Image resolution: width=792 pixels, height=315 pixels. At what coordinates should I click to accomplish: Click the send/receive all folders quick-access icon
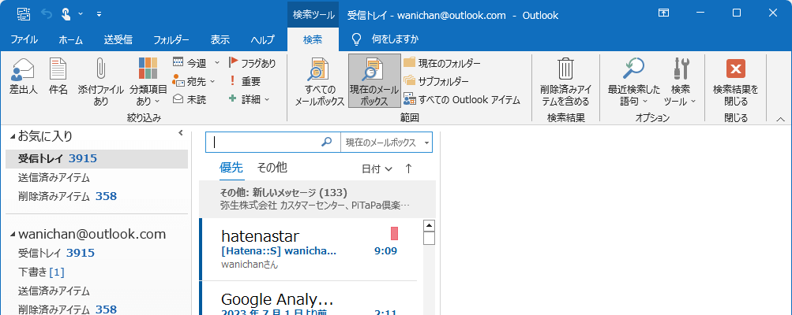point(23,14)
